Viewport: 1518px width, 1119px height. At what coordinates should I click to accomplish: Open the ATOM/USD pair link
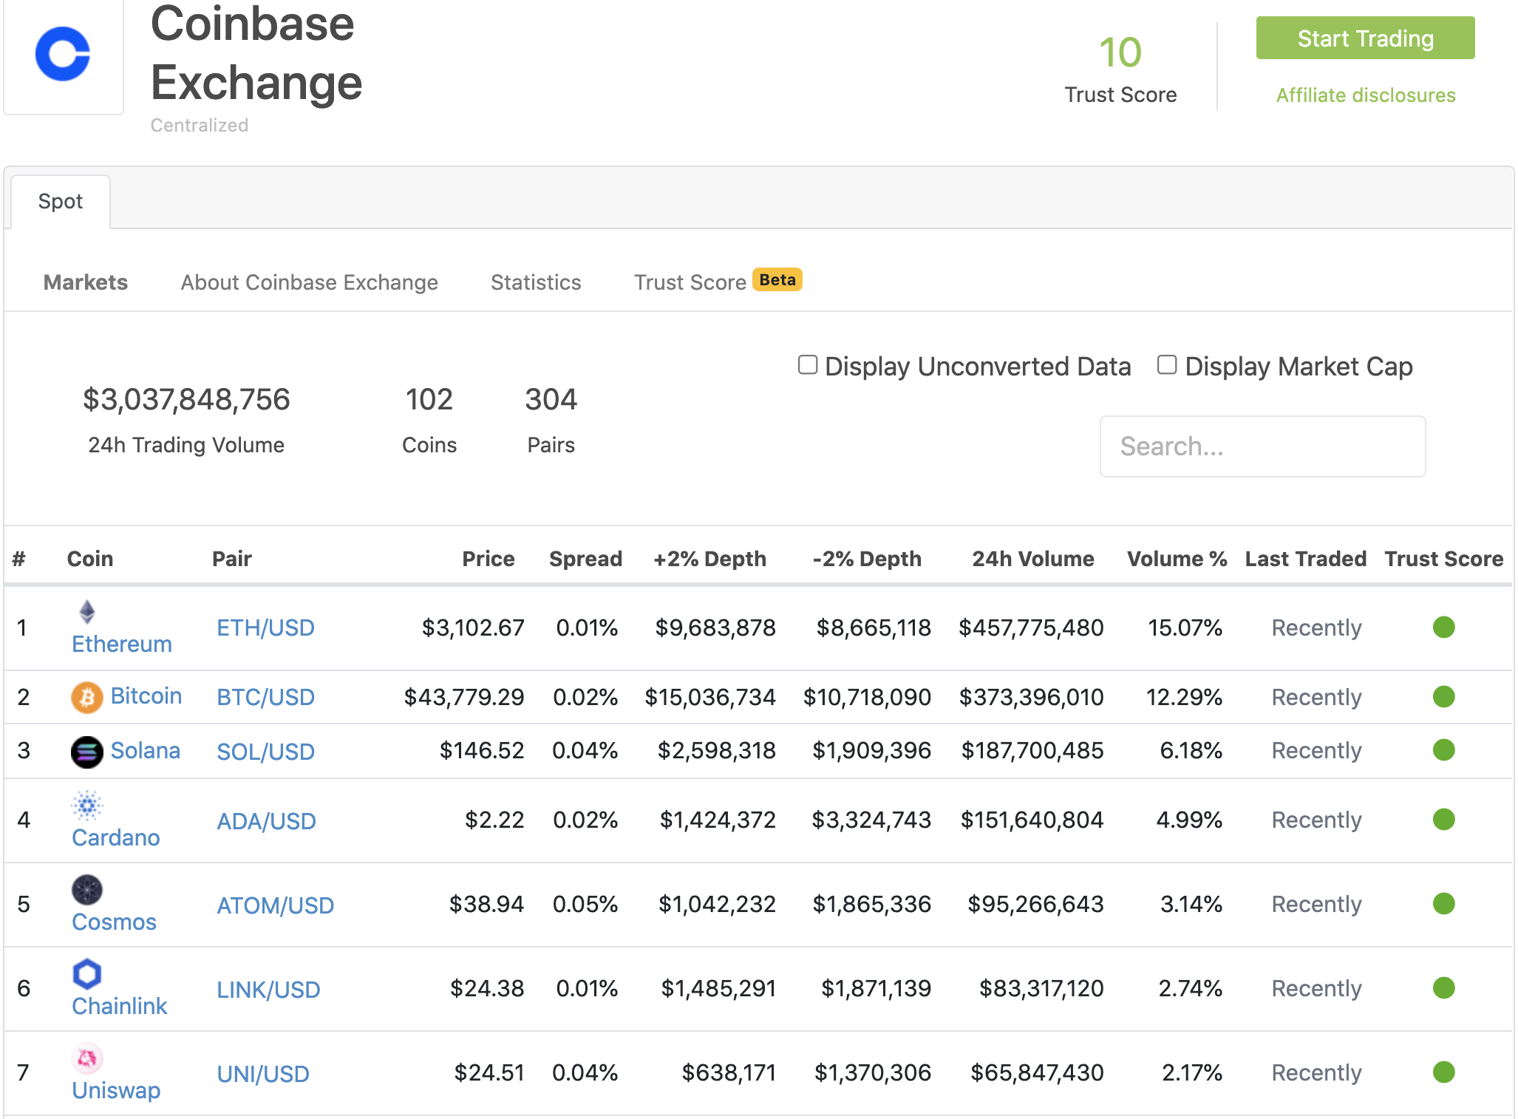(276, 905)
